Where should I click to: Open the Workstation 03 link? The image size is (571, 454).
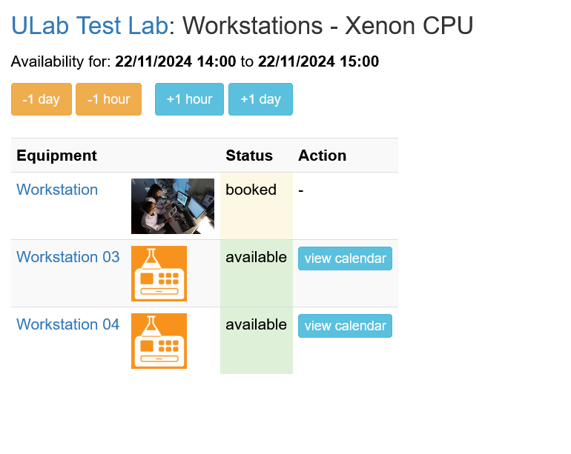[67, 257]
